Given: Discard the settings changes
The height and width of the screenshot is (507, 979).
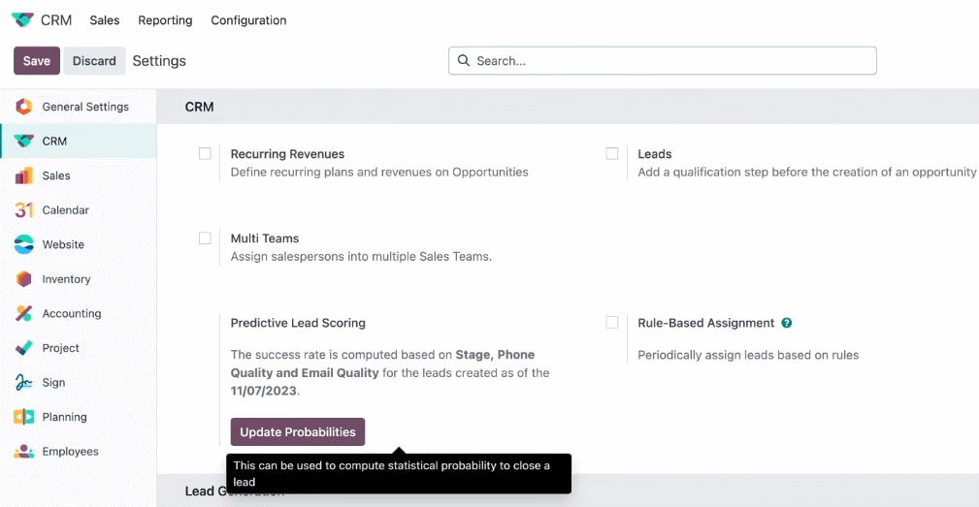Looking at the screenshot, I should [94, 60].
